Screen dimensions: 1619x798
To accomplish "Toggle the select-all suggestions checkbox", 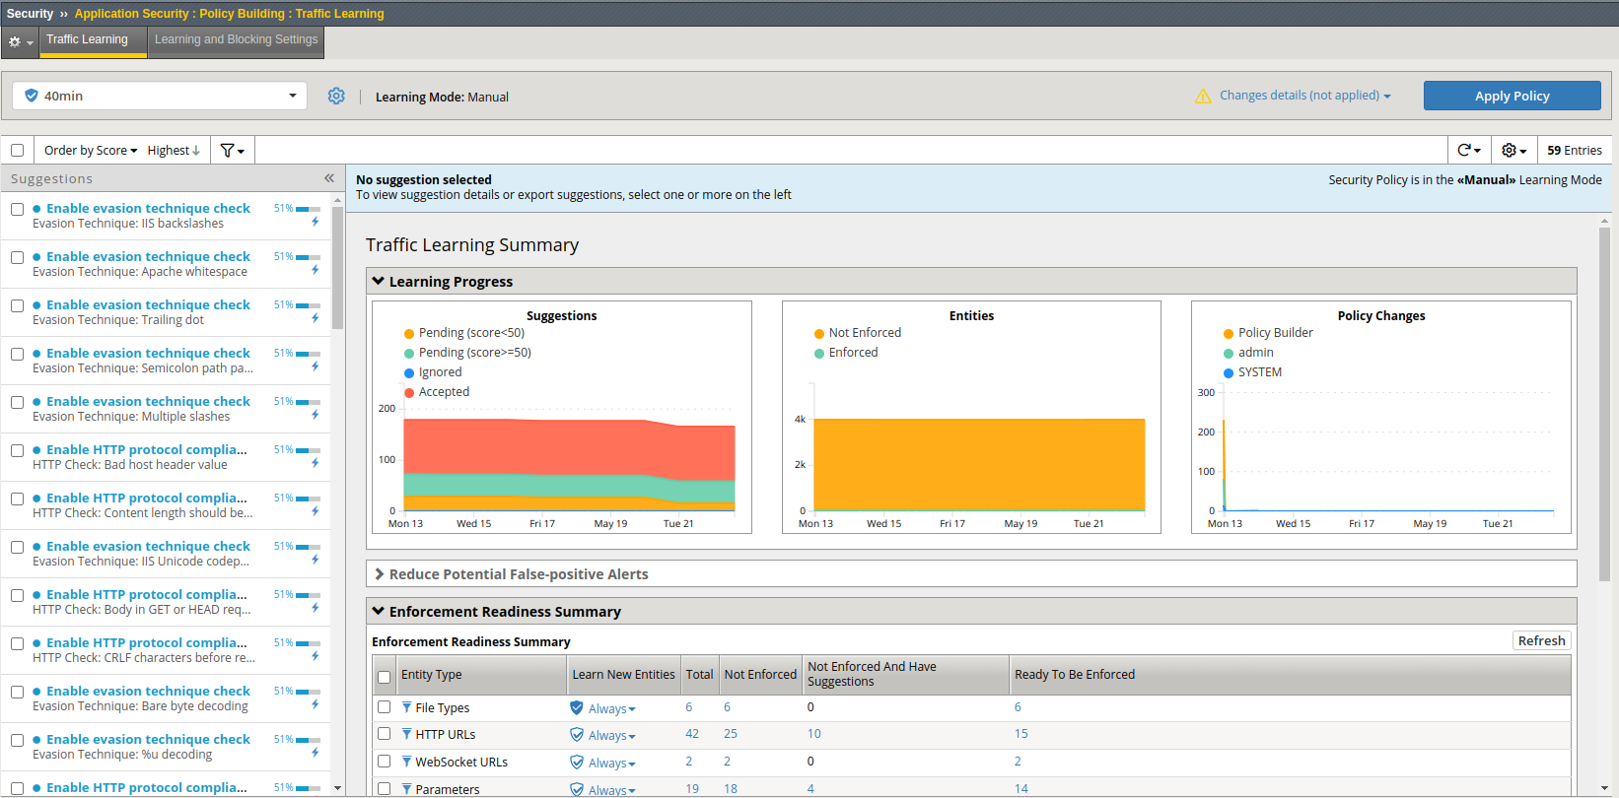I will coord(18,151).
